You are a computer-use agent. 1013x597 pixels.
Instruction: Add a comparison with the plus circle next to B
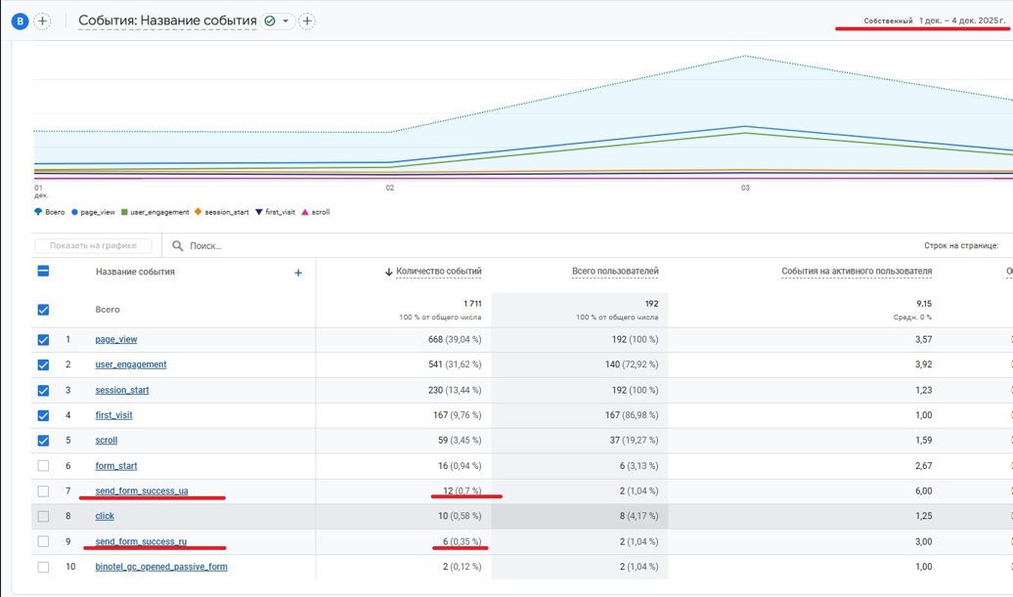[x=42, y=21]
